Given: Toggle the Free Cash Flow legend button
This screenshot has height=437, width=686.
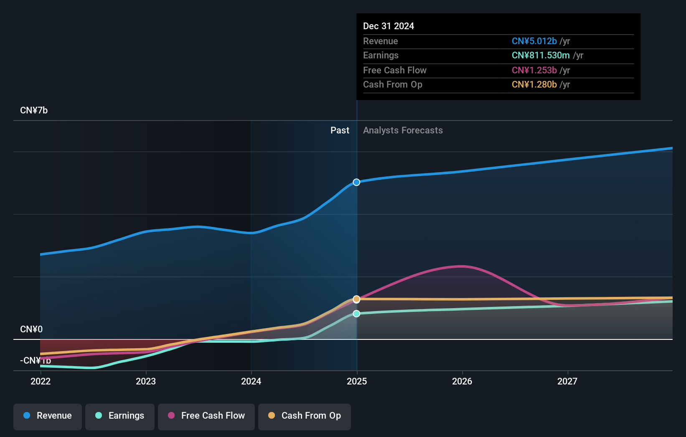Looking at the screenshot, I should click(206, 417).
